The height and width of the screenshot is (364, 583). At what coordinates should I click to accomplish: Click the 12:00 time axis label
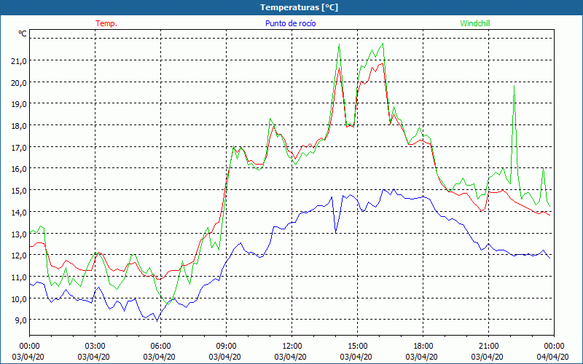pos(292,347)
